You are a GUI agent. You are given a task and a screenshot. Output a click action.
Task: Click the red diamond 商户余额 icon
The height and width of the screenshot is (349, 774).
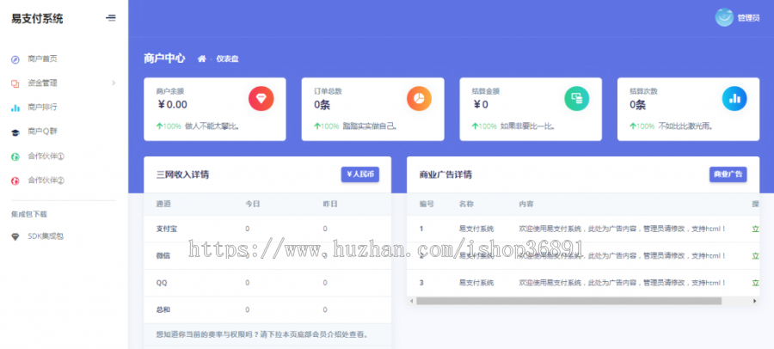[x=261, y=99]
